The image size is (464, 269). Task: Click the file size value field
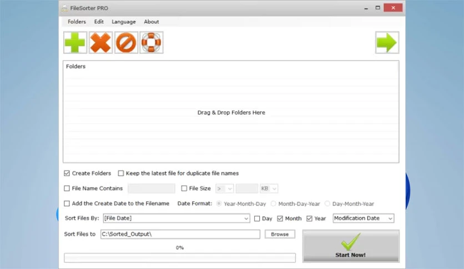[247, 188]
